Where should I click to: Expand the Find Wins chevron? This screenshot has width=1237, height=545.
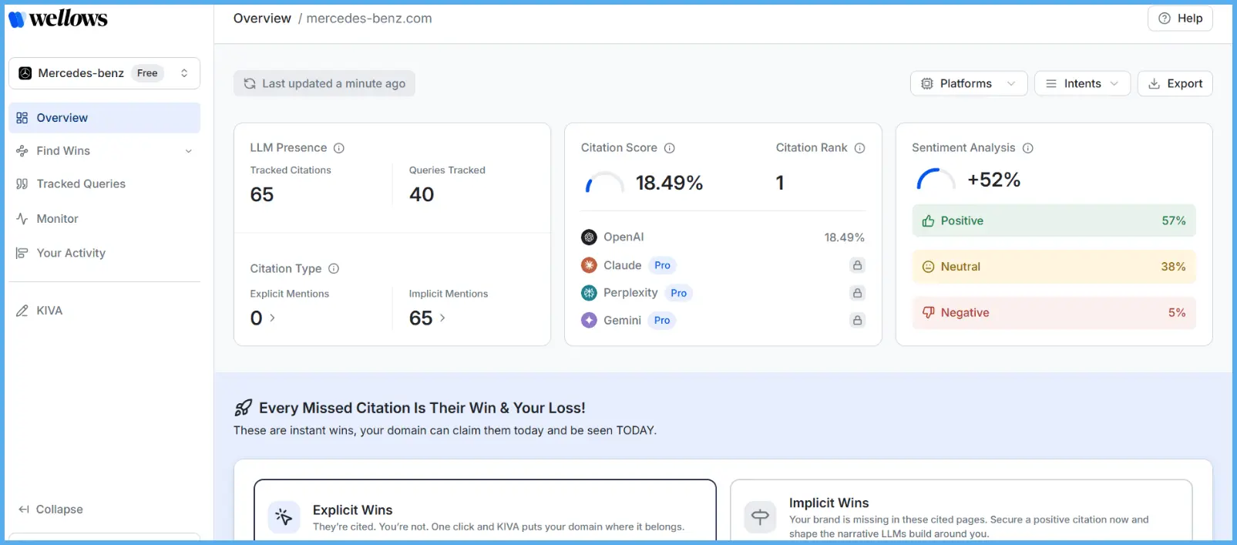(x=189, y=151)
